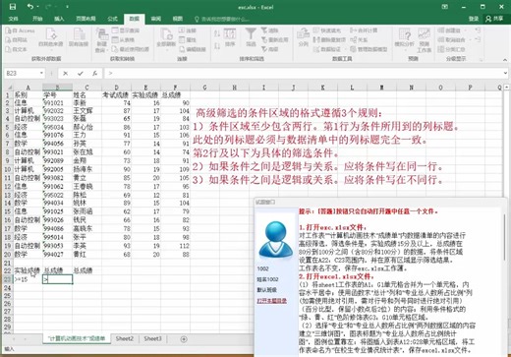Click the Sort A to Z ascending icon
This screenshot has height=357, width=511.
tap(217, 33)
